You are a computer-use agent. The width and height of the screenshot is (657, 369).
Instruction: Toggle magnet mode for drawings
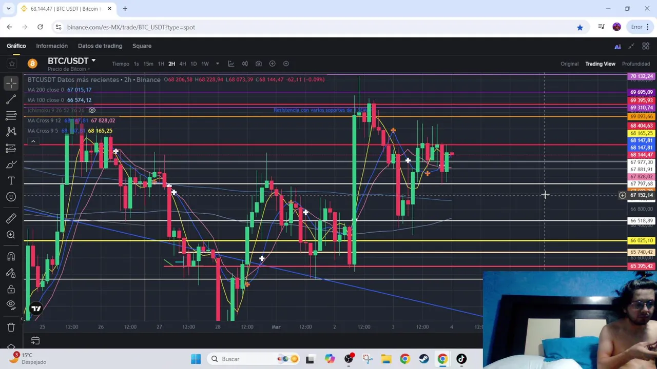tap(11, 256)
